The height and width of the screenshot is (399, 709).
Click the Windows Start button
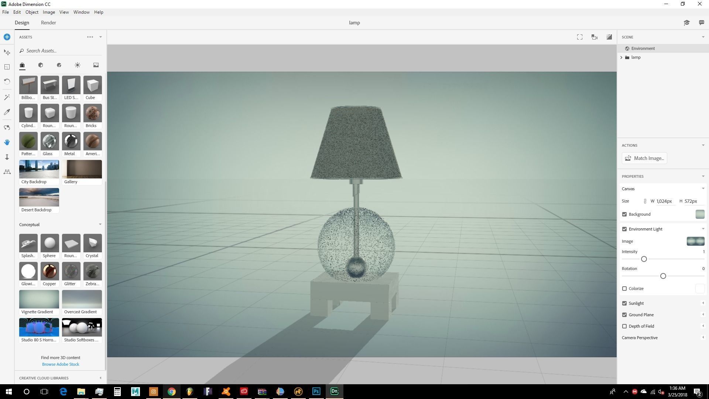pyautogui.click(x=9, y=391)
